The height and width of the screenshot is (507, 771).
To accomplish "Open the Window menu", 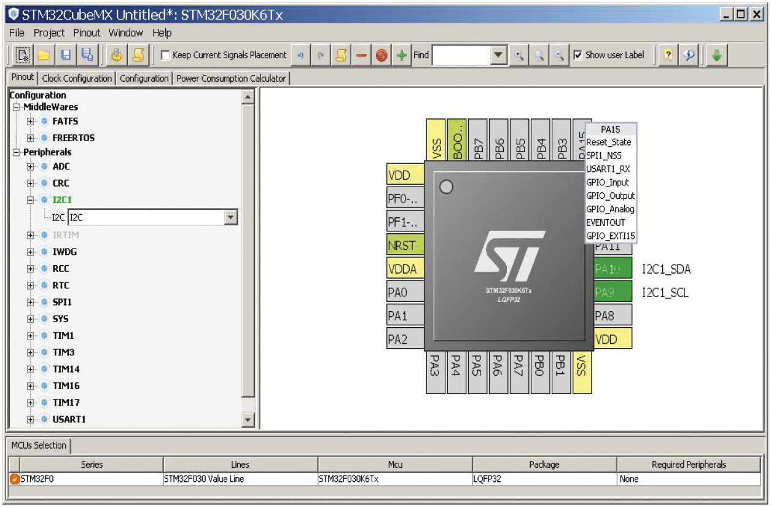I will [126, 33].
